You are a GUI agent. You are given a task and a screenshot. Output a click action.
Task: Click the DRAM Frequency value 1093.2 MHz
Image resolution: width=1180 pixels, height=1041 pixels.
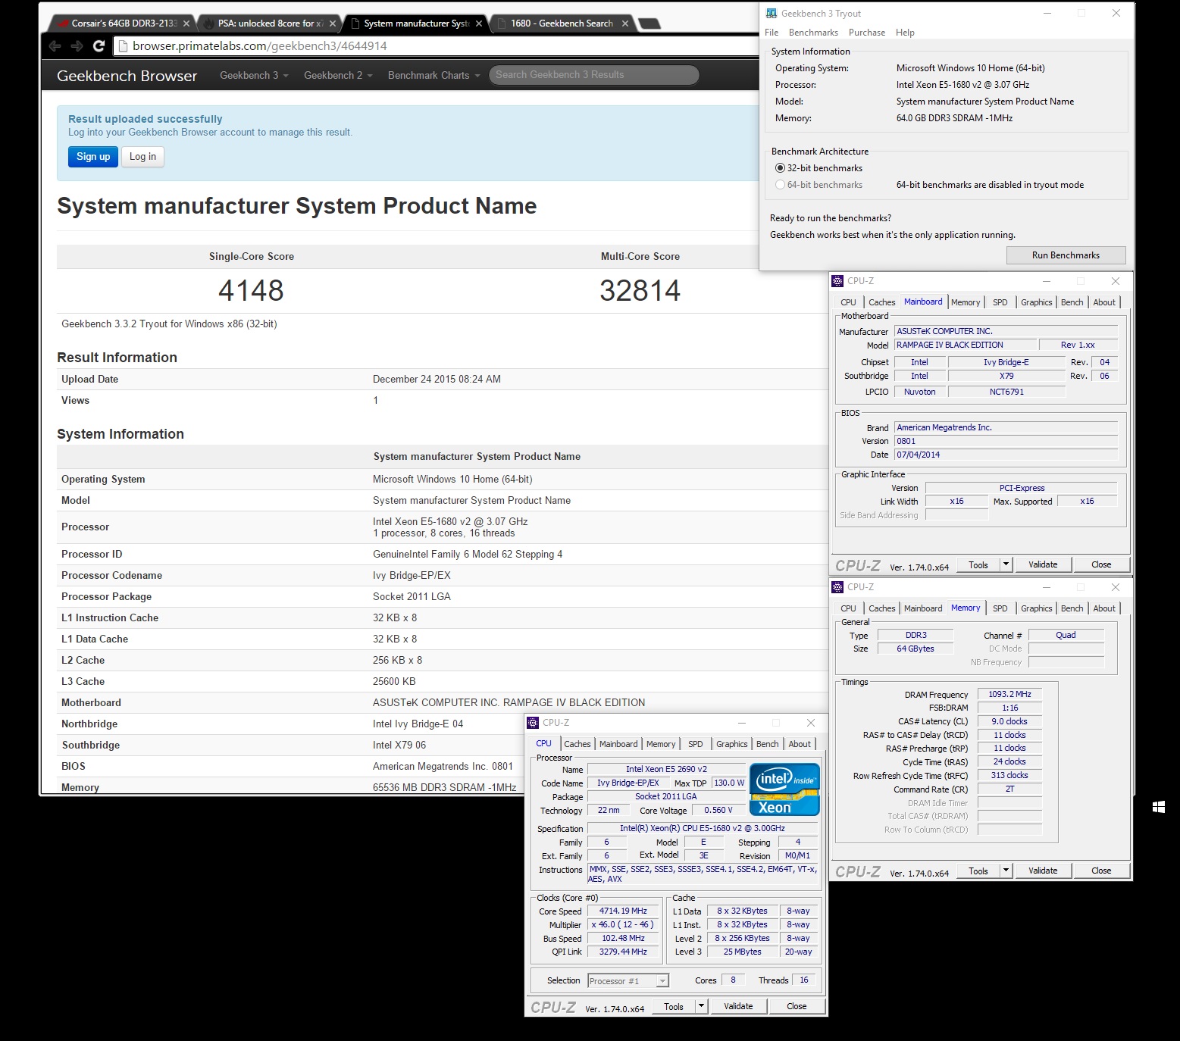pos(1009,694)
